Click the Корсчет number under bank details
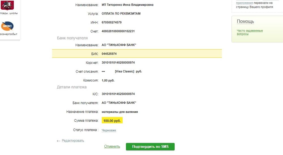Image resolution: width=283 pixels, height=155 pixels. point(118,63)
